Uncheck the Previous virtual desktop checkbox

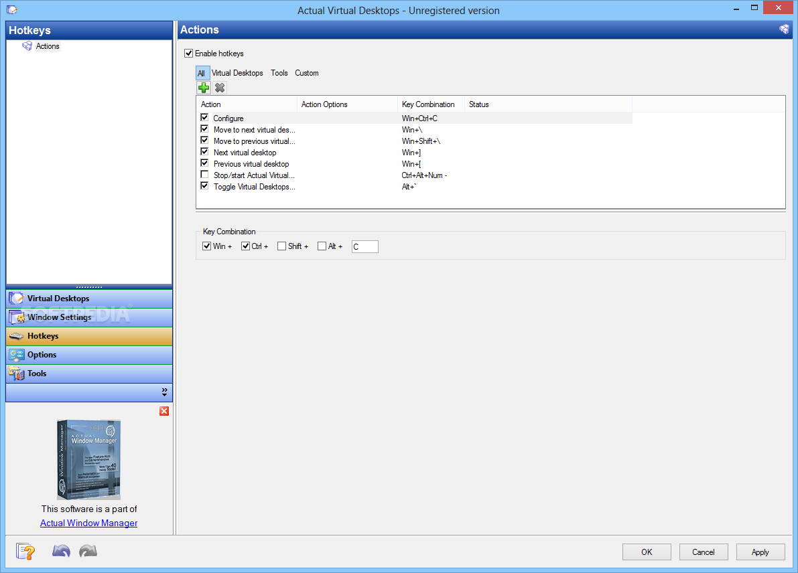point(204,163)
